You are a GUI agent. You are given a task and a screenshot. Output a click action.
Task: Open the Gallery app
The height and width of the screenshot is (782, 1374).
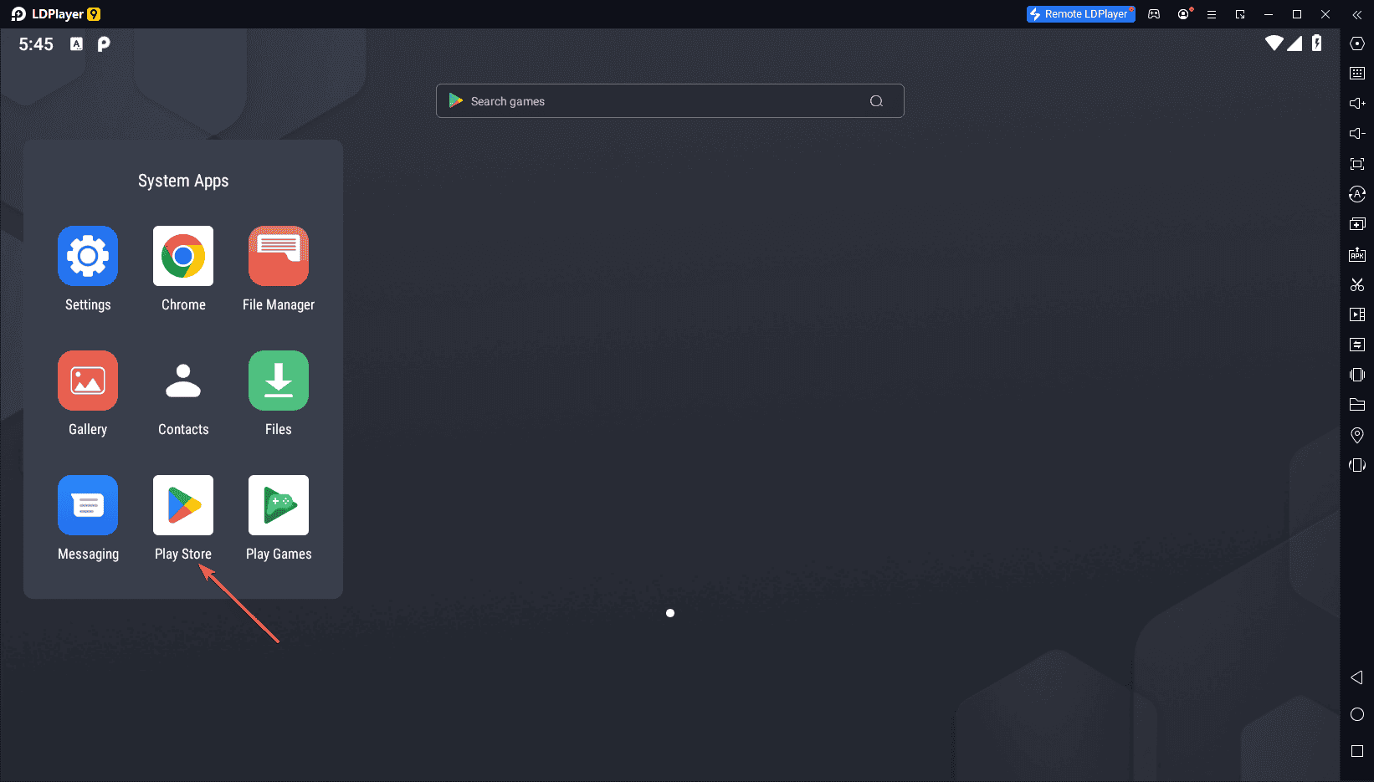tap(88, 381)
